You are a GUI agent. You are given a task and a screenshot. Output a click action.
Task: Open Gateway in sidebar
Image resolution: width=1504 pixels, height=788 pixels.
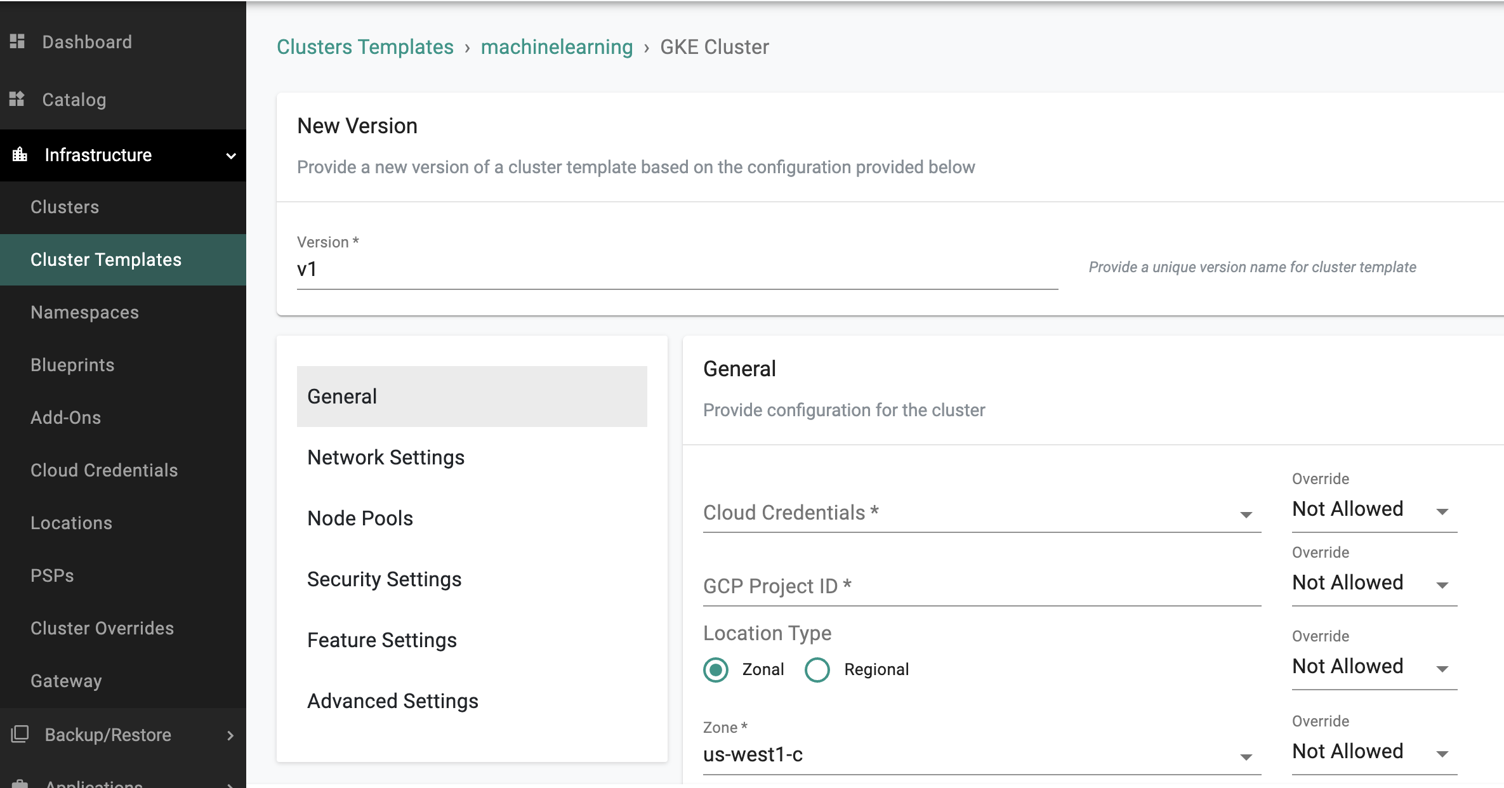pyautogui.click(x=123, y=681)
